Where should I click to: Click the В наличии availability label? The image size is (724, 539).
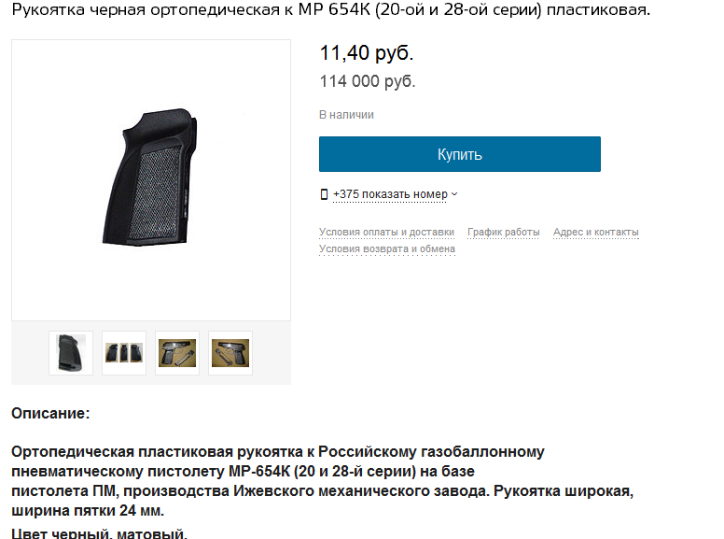[346, 115]
